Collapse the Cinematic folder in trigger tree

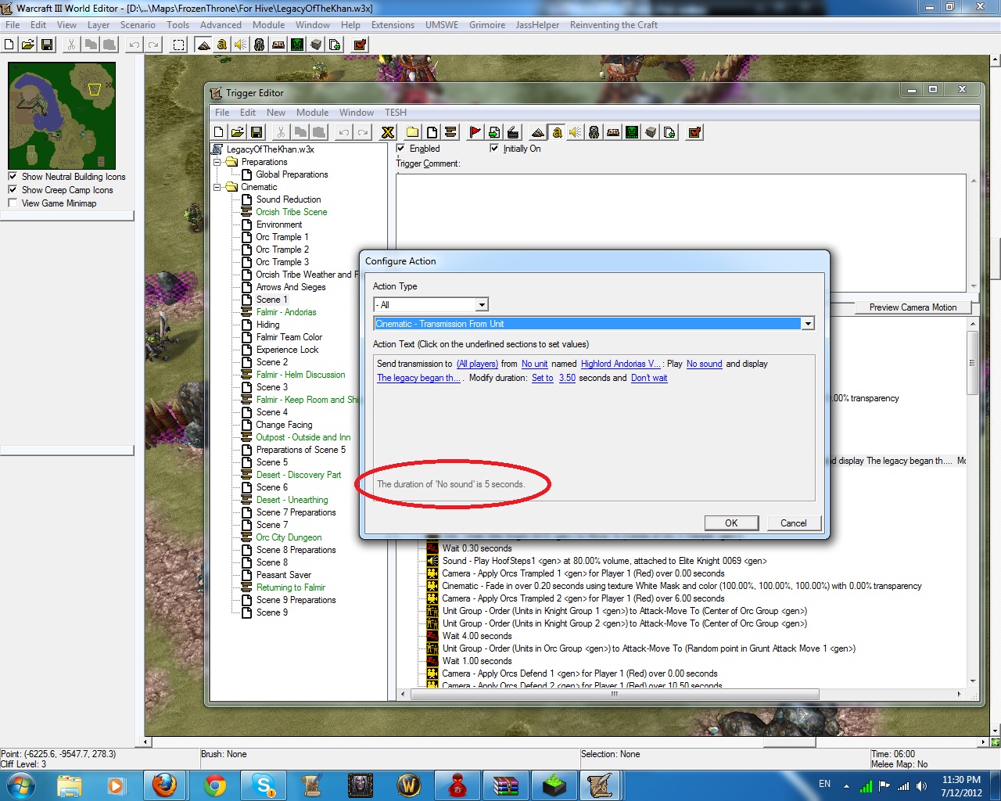pyautogui.click(x=217, y=187)
